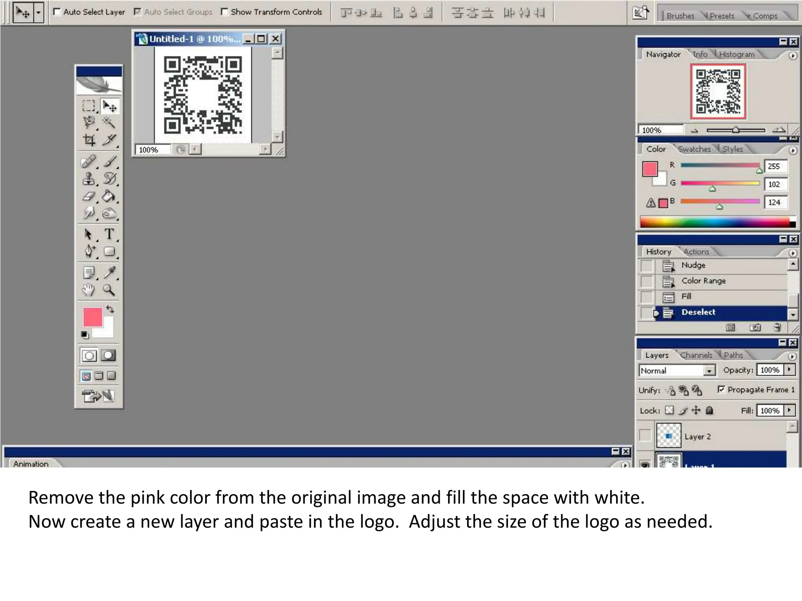
Task: Open the blend mode Normal dropdown
Action: (709, 371)
